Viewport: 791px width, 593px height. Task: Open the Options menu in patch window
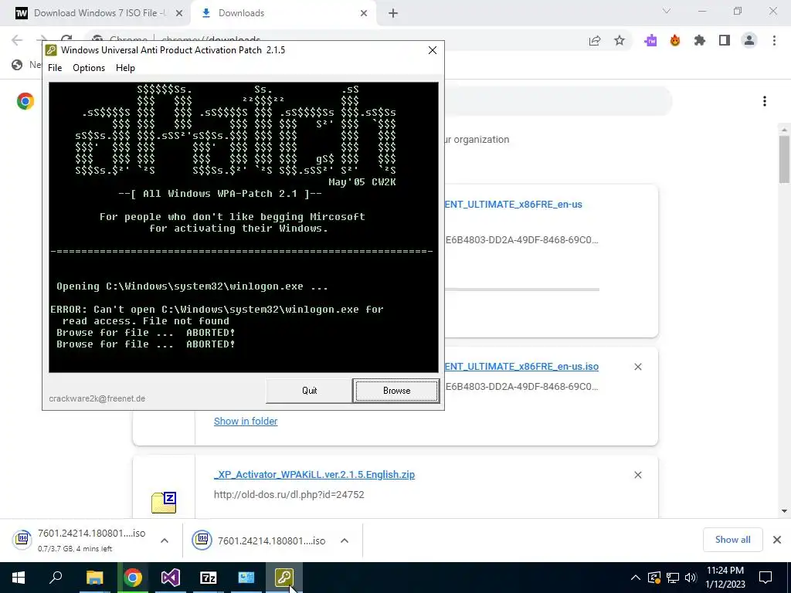pos(89,68)
